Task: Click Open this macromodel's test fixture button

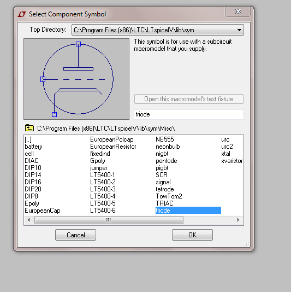Action: [x=189, y=99]
